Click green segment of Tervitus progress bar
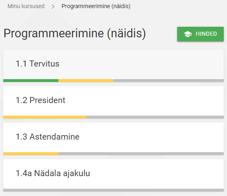This screenshot has height=196, width=227. tap(31, 81)
